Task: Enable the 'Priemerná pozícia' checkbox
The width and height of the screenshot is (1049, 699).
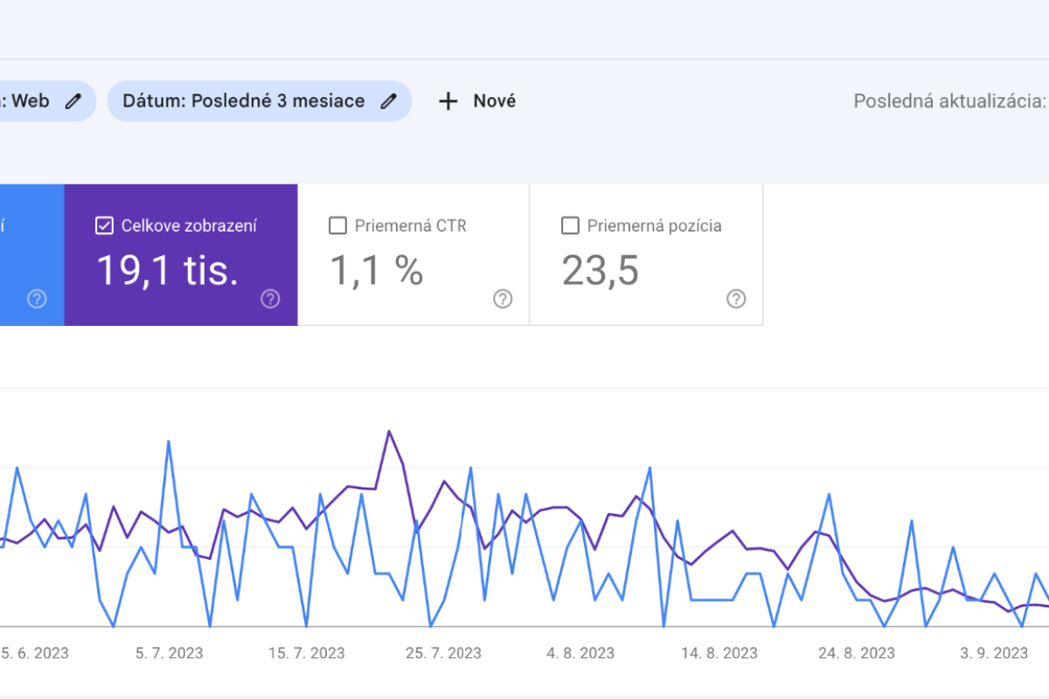Action: point(570,226)
